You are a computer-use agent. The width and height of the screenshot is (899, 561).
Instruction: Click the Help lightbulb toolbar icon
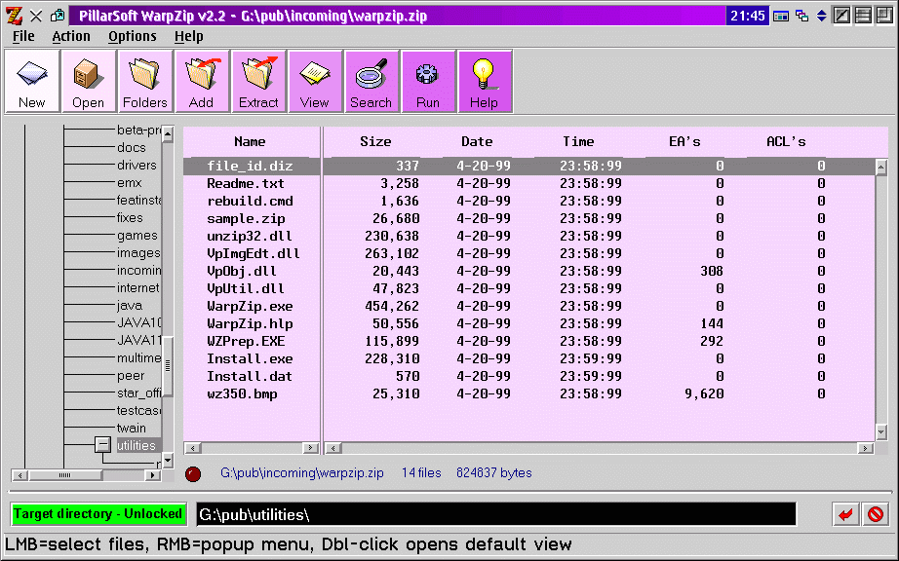485,81
